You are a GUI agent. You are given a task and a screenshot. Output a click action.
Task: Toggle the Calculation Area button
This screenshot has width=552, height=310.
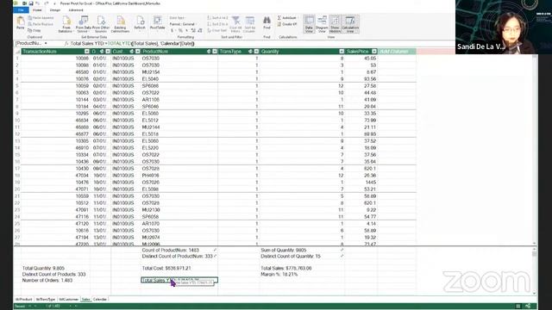click(350, 24)
